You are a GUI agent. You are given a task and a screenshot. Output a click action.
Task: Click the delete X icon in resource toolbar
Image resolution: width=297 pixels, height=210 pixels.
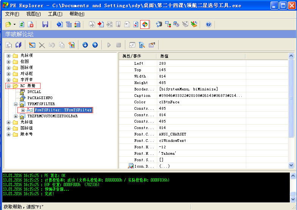(x=42, y=45)
